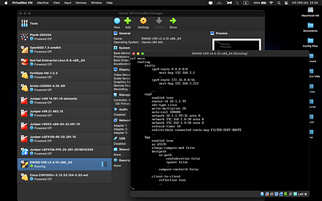322x201 pixels.
Task: Open Settings via the orange gear icon
Action: click(143, 21)
